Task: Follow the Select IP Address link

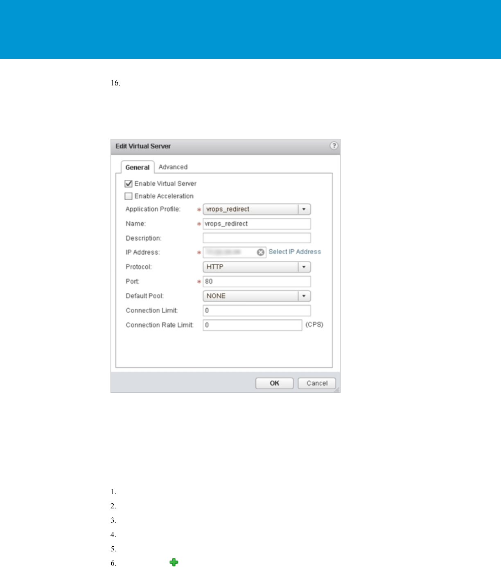Action: tap(295, 252)
